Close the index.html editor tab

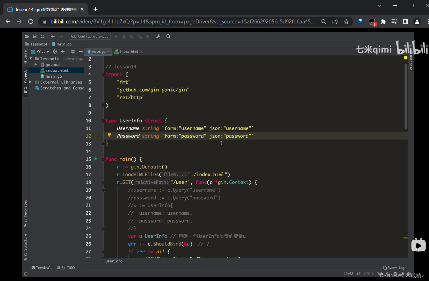coord(141,52)
